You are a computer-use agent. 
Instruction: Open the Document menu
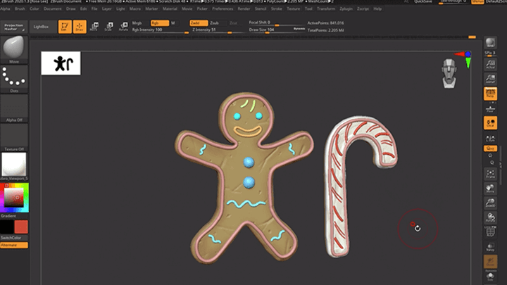(x=52, y=8)
